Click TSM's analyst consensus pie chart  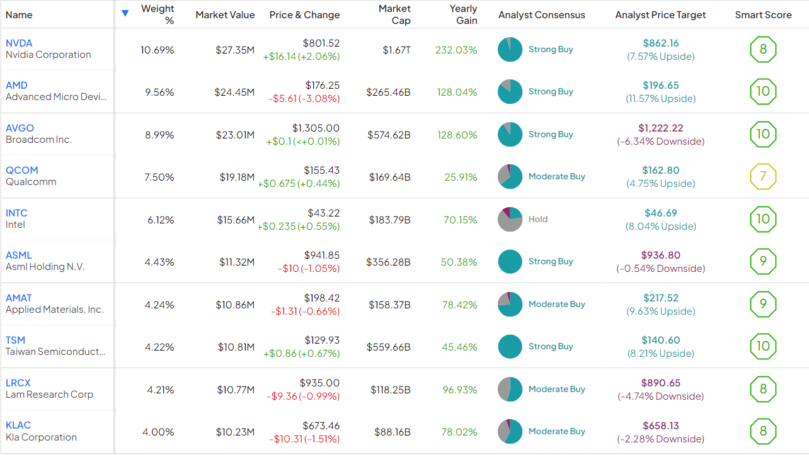tap(510, 346)
